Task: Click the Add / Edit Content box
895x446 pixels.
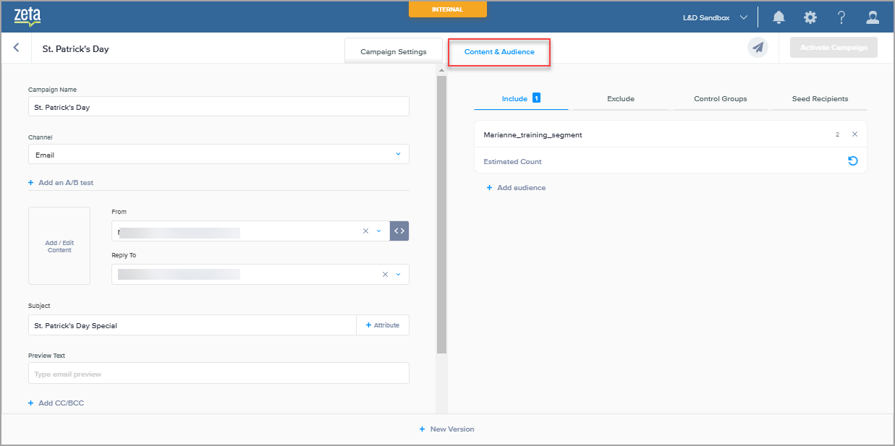Action: 59,246
